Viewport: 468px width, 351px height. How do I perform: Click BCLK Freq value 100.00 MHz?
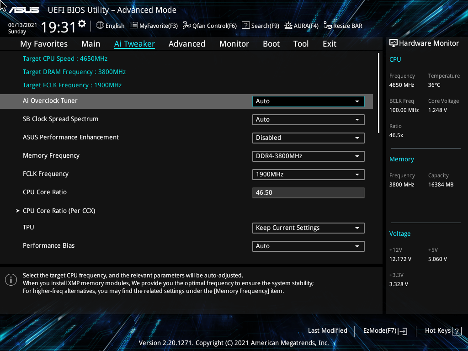(404, 110)
